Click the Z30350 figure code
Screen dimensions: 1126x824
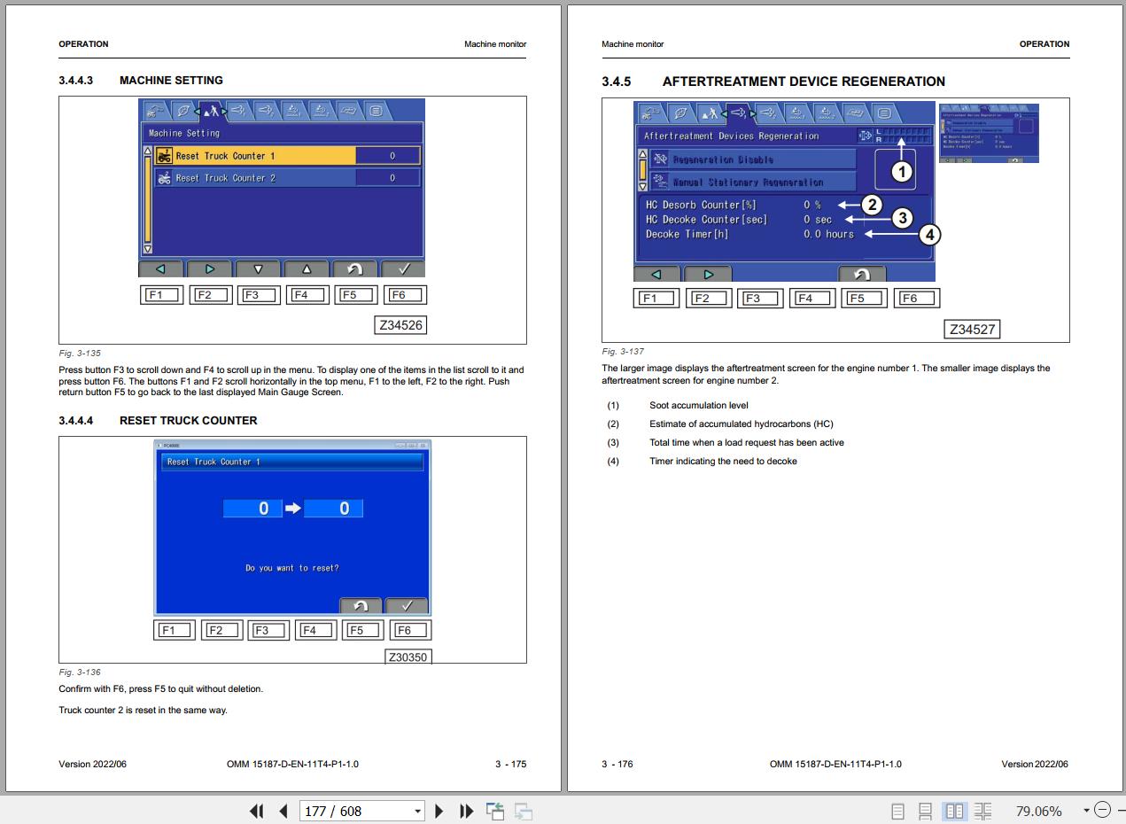(408, 657)
